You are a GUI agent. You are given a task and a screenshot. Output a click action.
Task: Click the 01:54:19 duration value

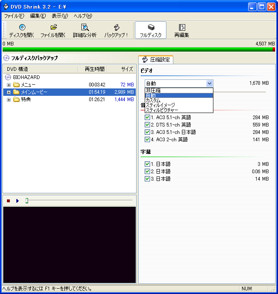pos(97,92)
